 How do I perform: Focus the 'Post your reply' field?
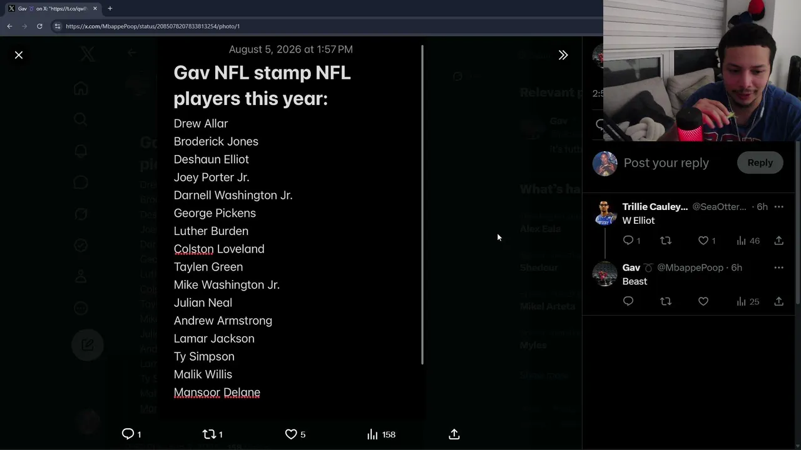666,162
